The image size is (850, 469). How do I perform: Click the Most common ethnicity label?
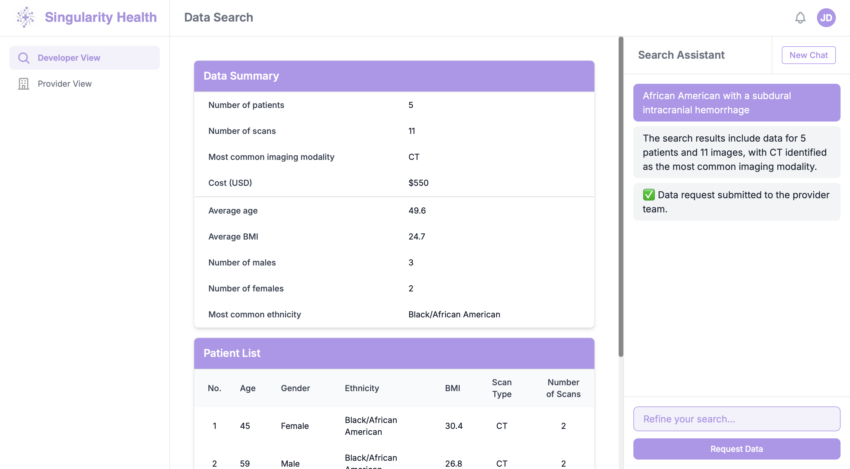254,314
